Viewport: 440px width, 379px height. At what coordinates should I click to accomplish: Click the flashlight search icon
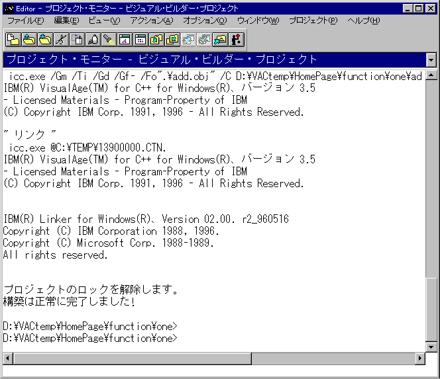[x=109, y=40]
